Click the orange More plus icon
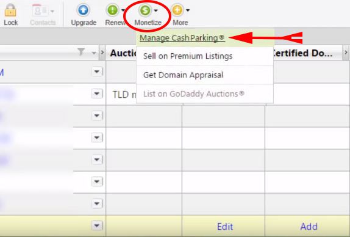This screenshot has width=350, height=237. pyautogui.click(x=177, y=10)
